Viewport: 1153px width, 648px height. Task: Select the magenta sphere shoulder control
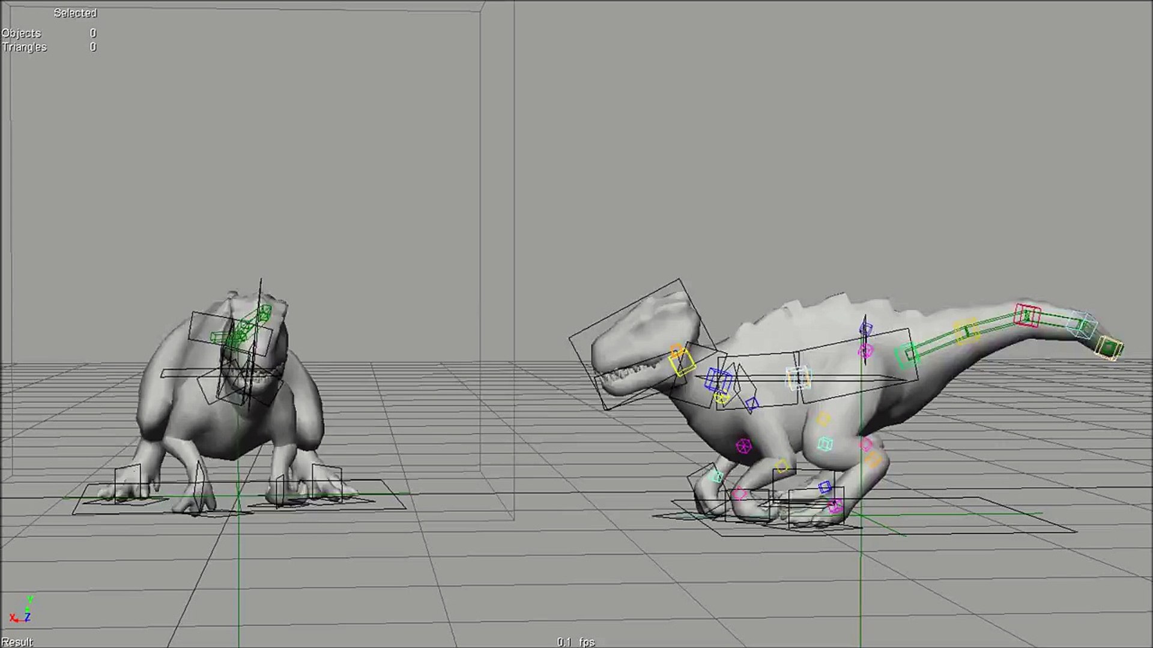[x=743, y=446]
